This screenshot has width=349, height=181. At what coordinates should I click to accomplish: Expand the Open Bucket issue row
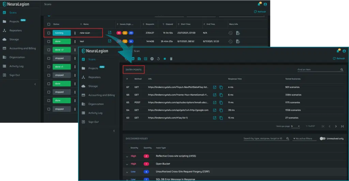(x=127, y=164)
